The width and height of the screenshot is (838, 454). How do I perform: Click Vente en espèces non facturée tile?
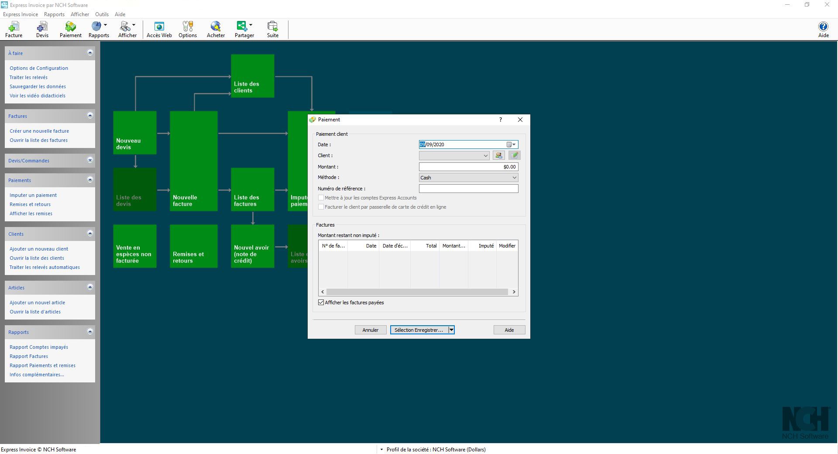(x=135, y=246)
